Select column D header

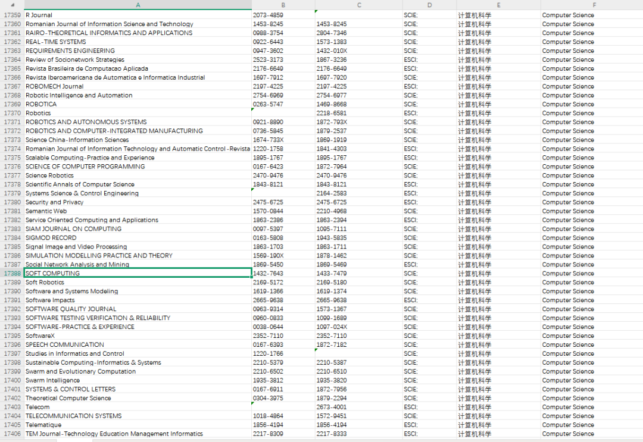[429, 5]
